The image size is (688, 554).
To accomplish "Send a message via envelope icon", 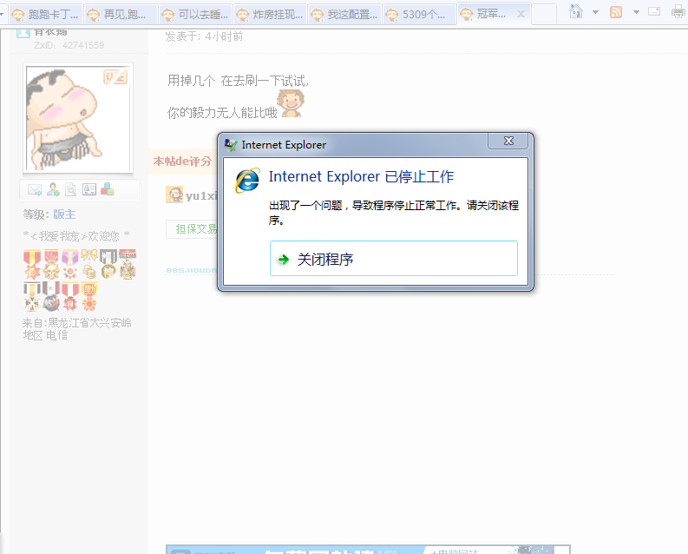I will (x=35, y=189).
